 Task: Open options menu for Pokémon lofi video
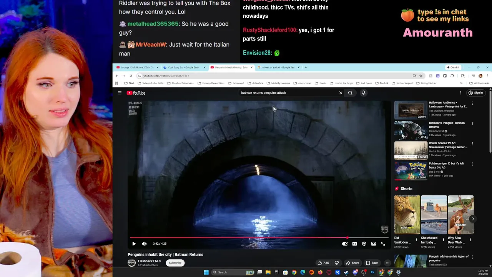[x=472, y=164]
